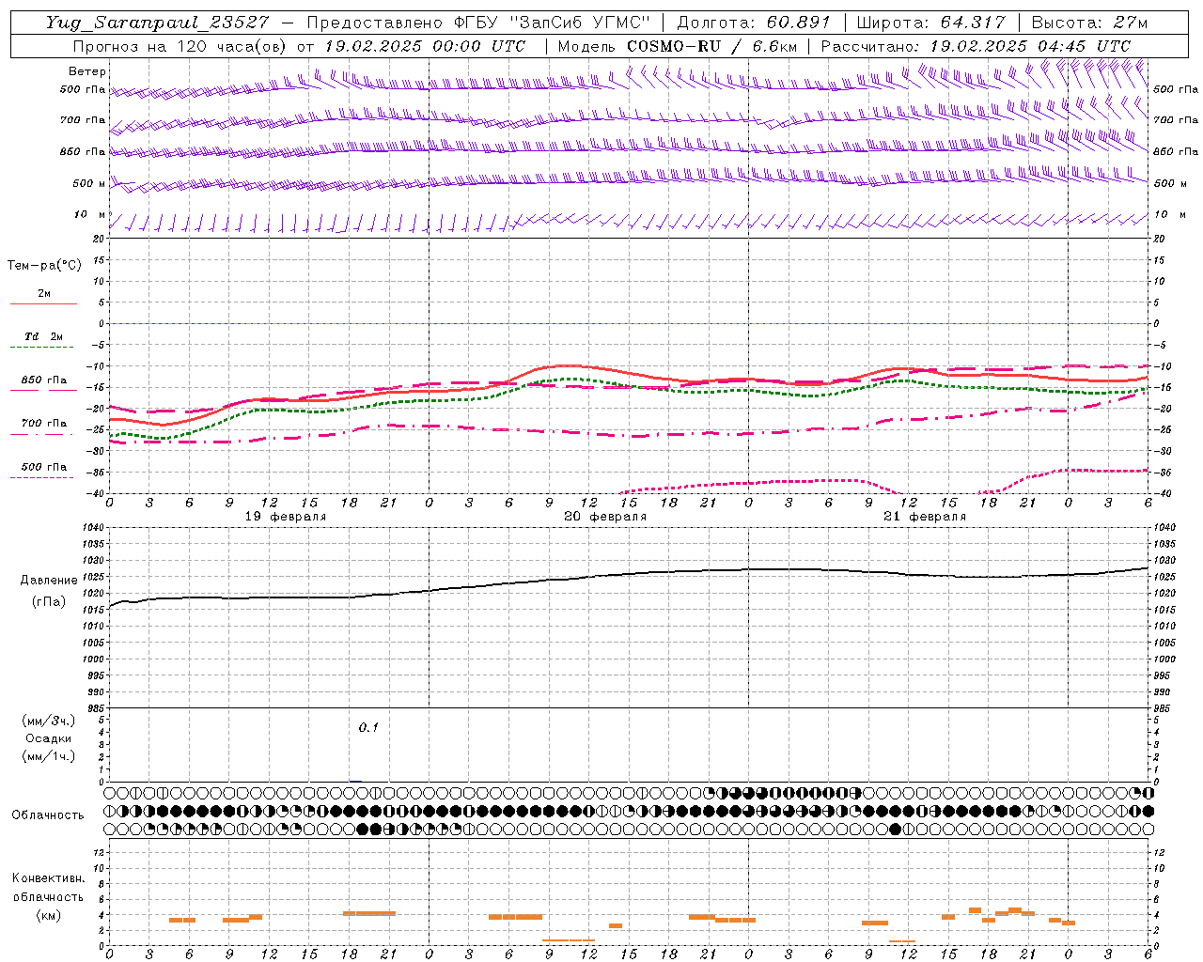The width and height of the screenshot is (1203, 962).
Task: Click the Облачность cloud cover label
Action: (x=48, y=815)
